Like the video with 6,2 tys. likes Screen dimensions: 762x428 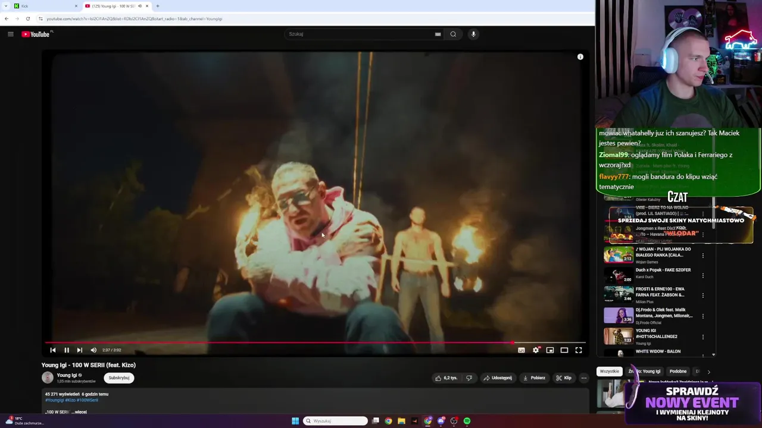coord(446,377)
